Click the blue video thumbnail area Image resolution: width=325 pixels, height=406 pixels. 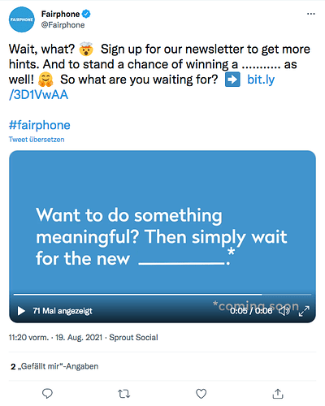click(162, 222)
